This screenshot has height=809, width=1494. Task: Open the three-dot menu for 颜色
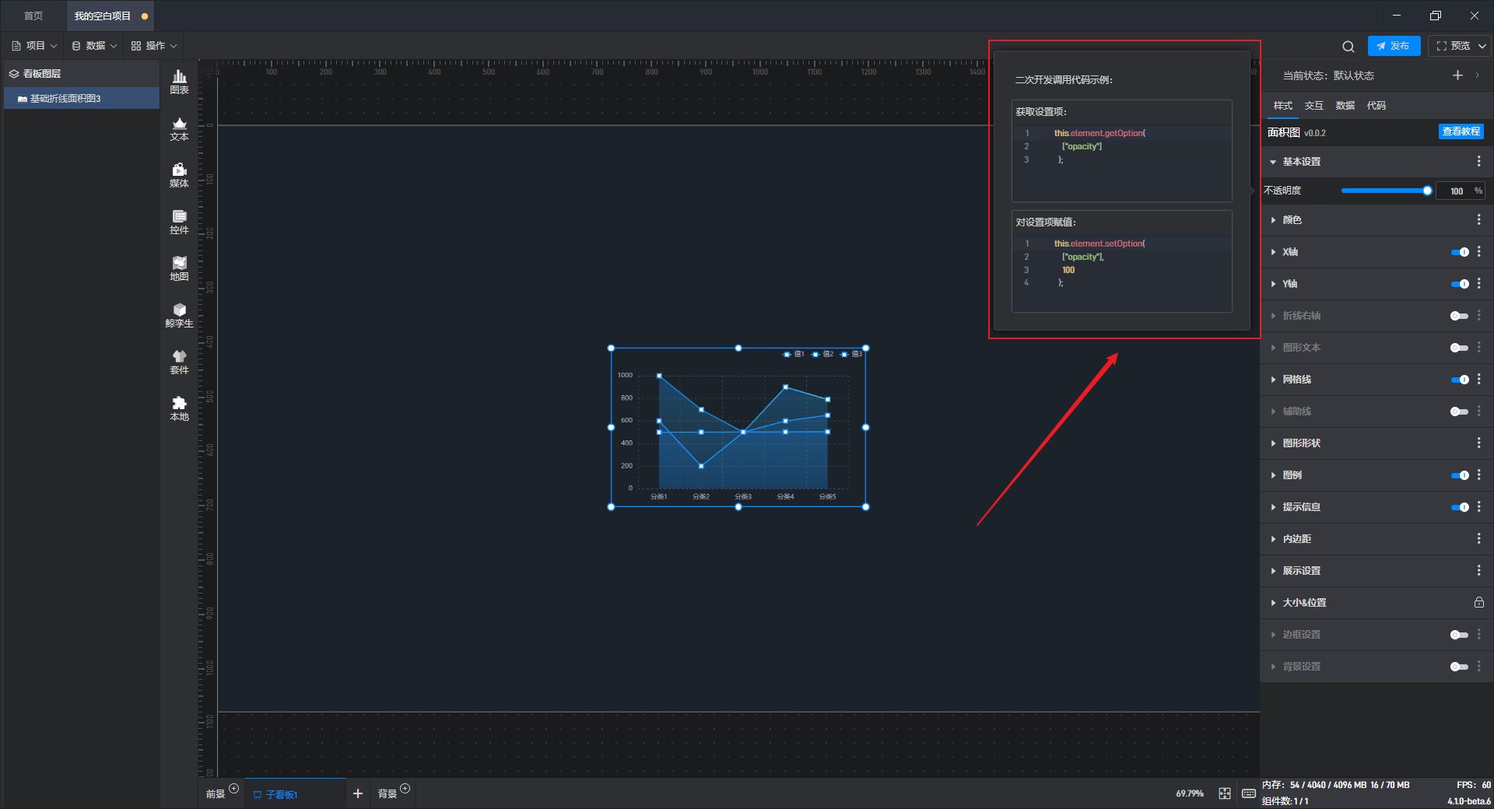coord(1478,220)
